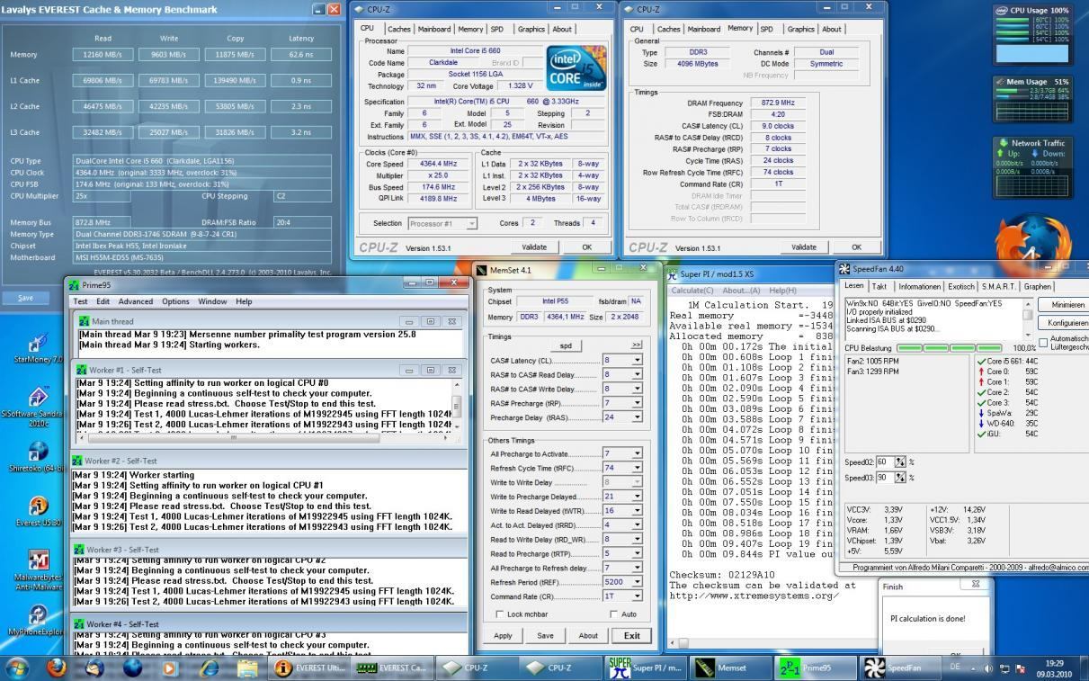
Task: Click Konfigurieren in SpeedFan
Action: coord(1063,323)
